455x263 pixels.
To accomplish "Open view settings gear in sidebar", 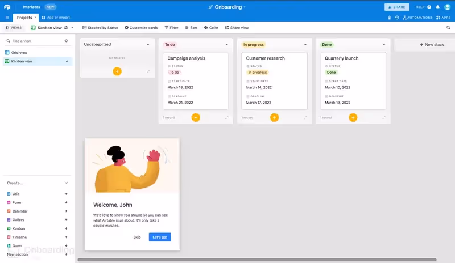I will click(66, 41).
